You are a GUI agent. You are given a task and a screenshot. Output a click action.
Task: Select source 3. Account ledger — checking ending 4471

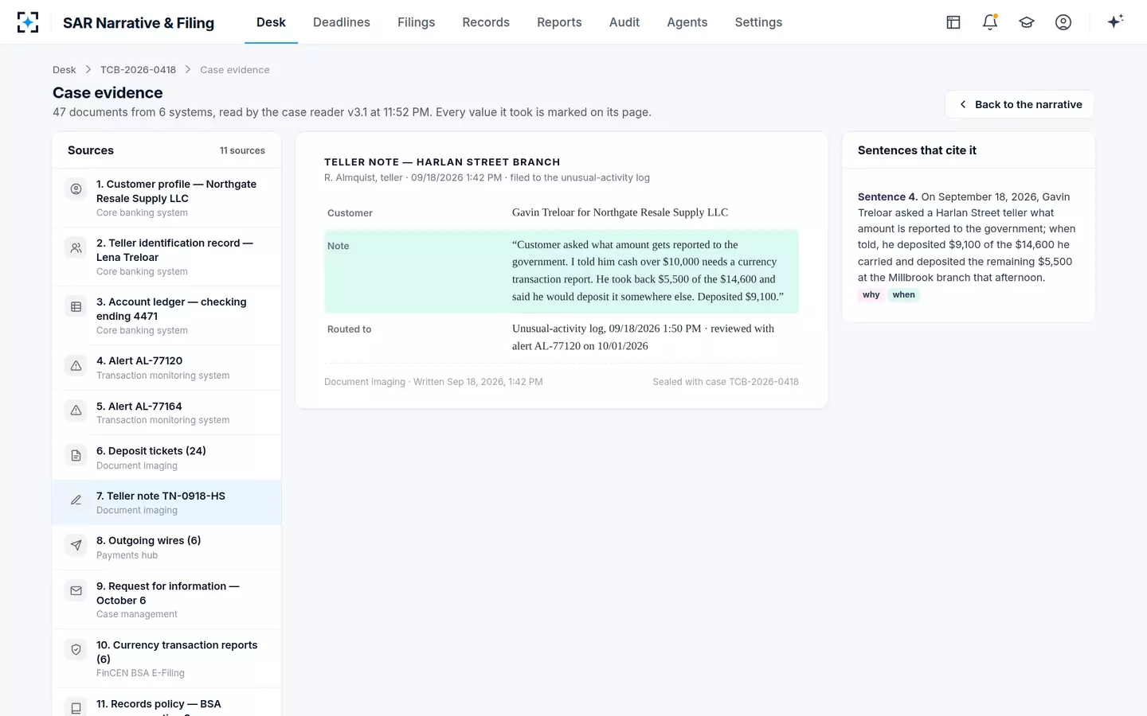166,316
